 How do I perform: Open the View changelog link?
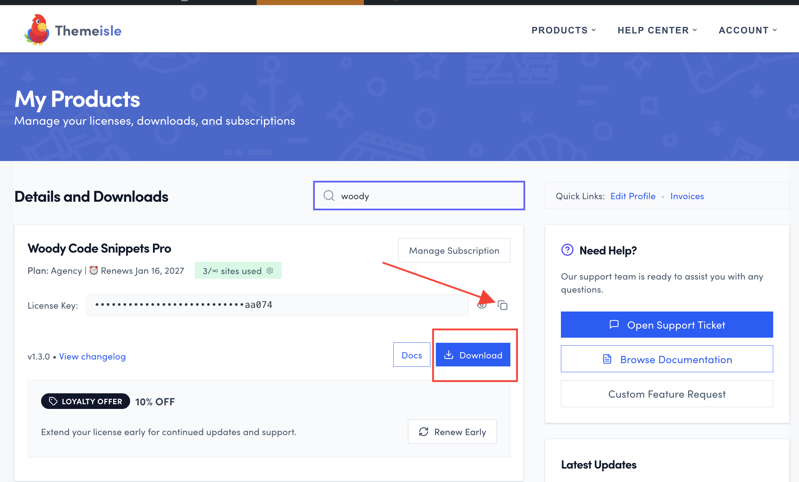pos(92,357)
